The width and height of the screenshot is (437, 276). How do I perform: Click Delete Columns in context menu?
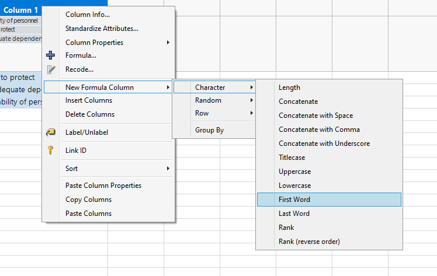90,114
